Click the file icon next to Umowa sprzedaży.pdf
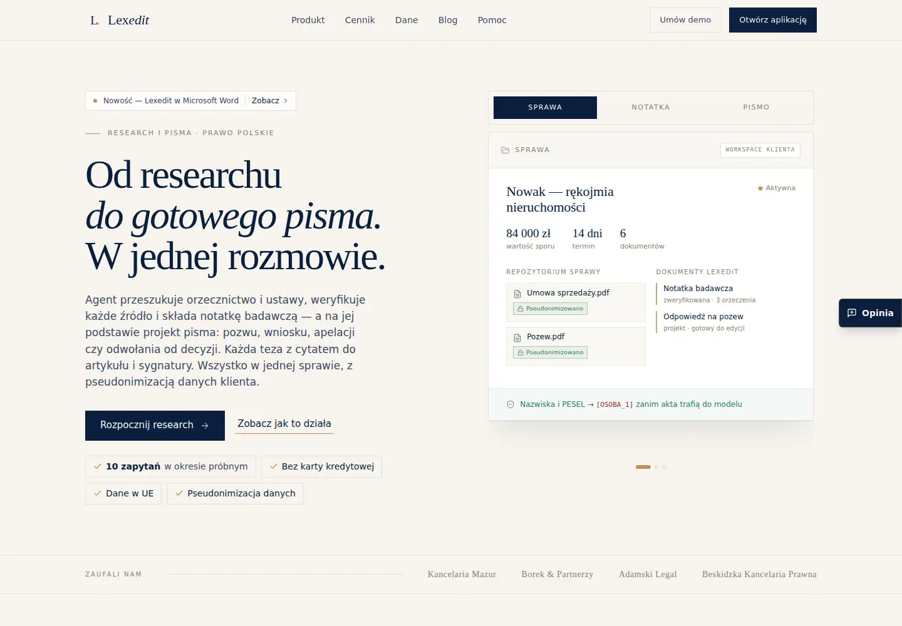The image size is (902, 626). pyautogui.click(x=517, y=294)
